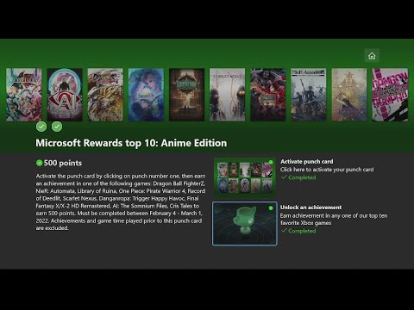This screenshot has height=310, width=414.
Task: Click the second green punch checkmark circle
Action: tap(57, 127)
